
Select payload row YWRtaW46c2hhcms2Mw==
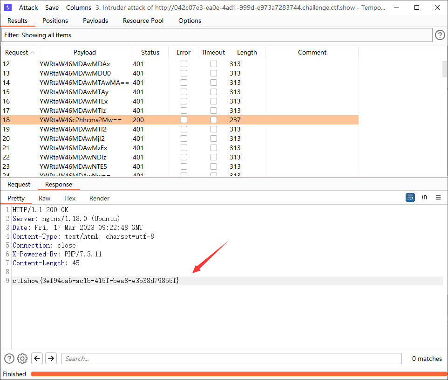tap(179, 120)
